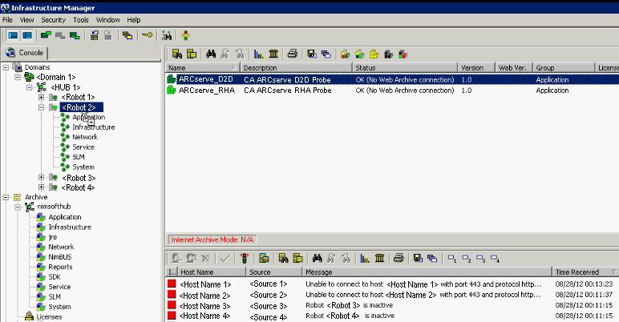Open the Help menu
This screenshot has width=619, height=322.
(133, 20)
